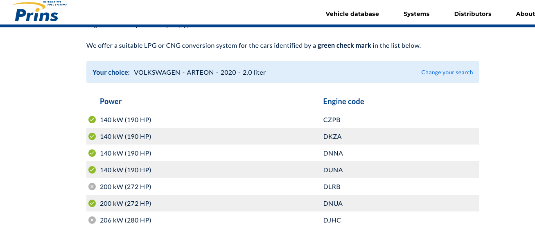Click the Change your search link
The width and height of the screenshot is (535, 247).
[x=447, y=72]
